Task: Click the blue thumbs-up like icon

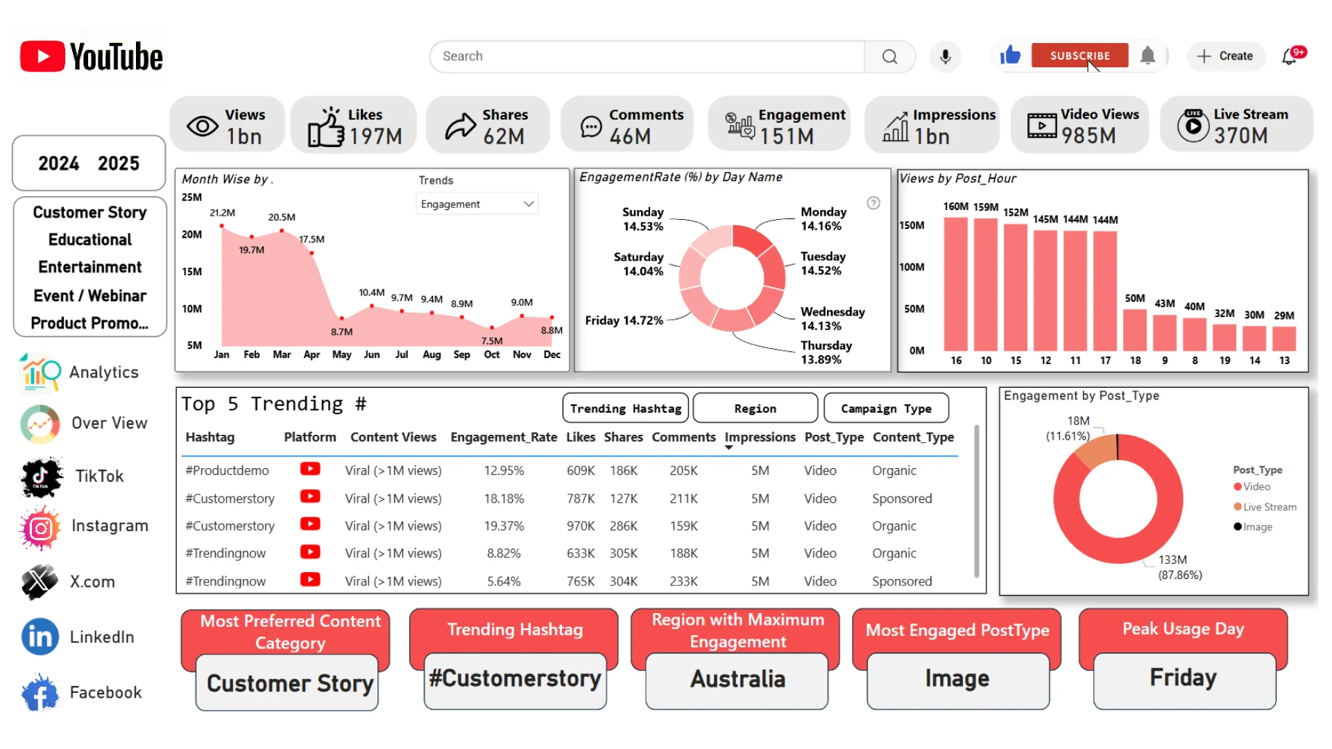Action: click(x=1010, y=55)
